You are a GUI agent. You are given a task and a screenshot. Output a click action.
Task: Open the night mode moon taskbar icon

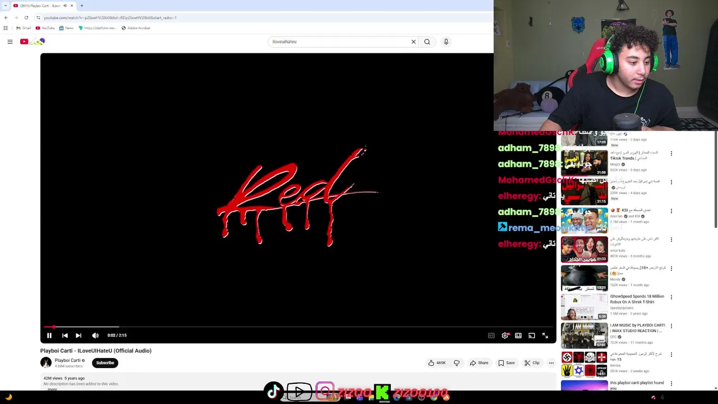tap(8, 397)
